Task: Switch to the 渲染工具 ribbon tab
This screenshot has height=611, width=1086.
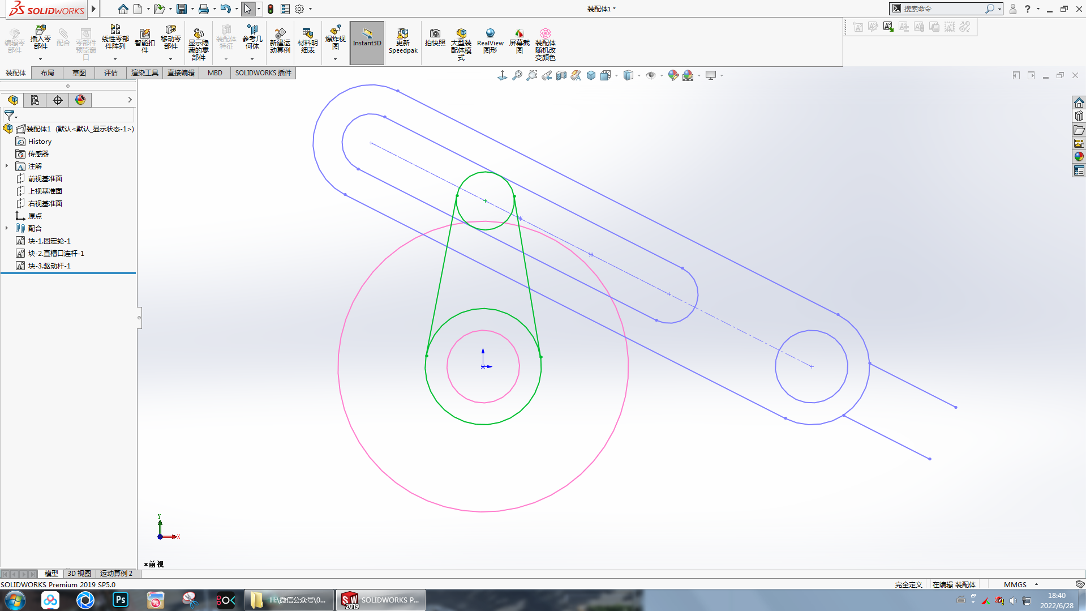Action: coord(145,73)
